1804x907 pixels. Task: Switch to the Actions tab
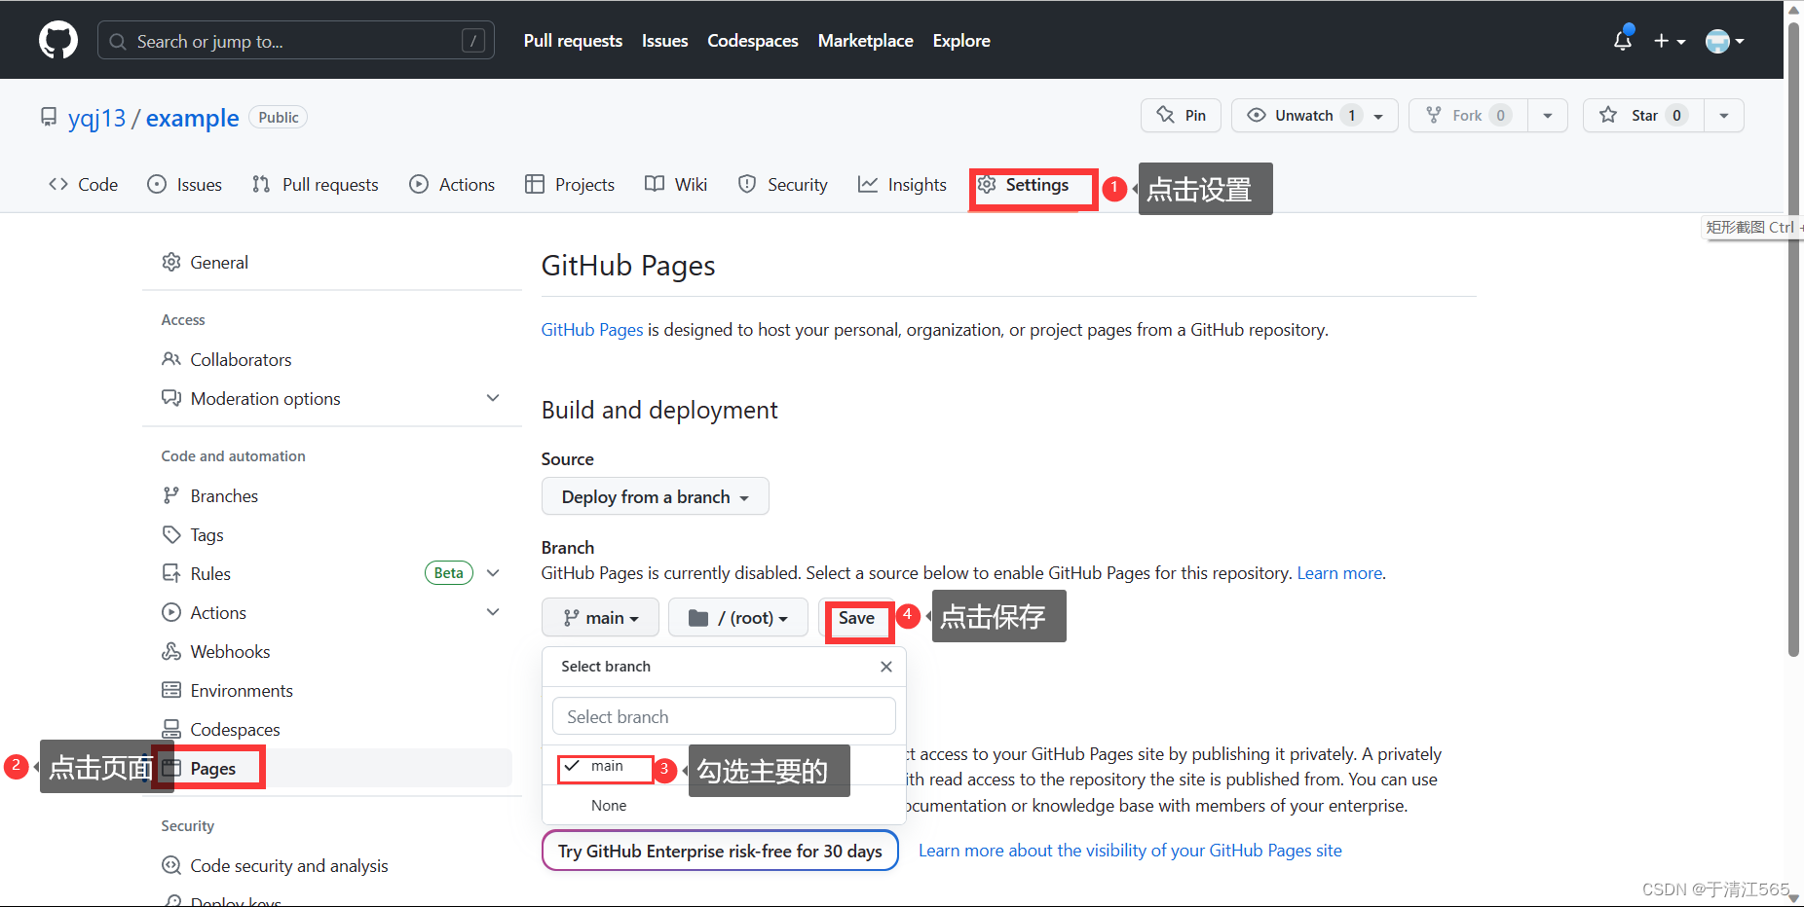coord(452,185)
